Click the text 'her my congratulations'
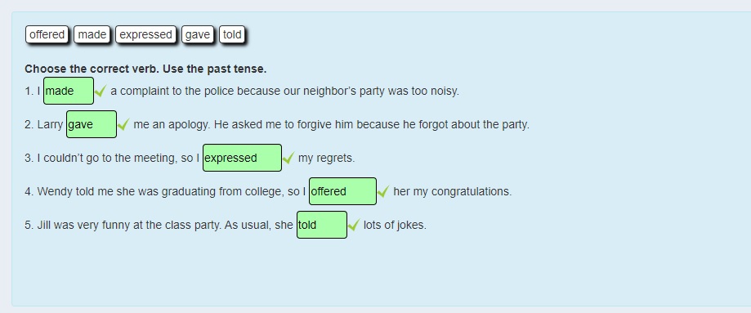The image size is (751, 313). 452,192
